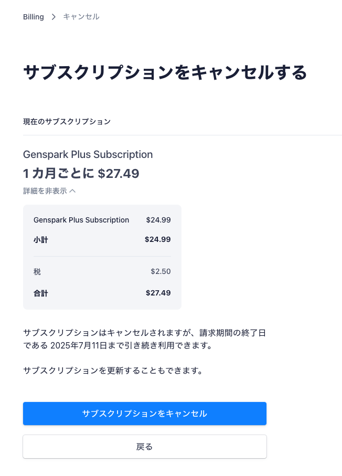Click the up chevron beside 詳細を非表示
This screenshot has height=476, width=342.
pos(72,191)
